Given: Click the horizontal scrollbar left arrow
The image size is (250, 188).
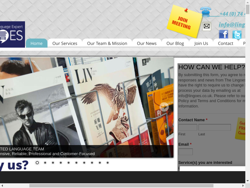Looking at the screenshot, I should coord(2,185).
